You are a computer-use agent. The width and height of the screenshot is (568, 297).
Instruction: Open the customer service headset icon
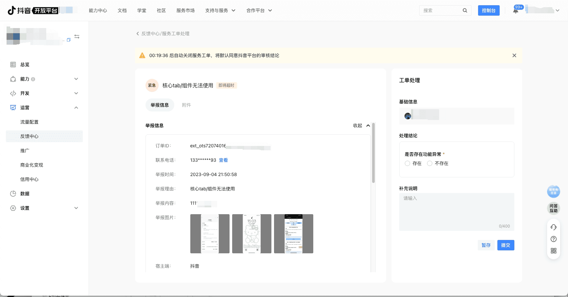tap(554, 227)
